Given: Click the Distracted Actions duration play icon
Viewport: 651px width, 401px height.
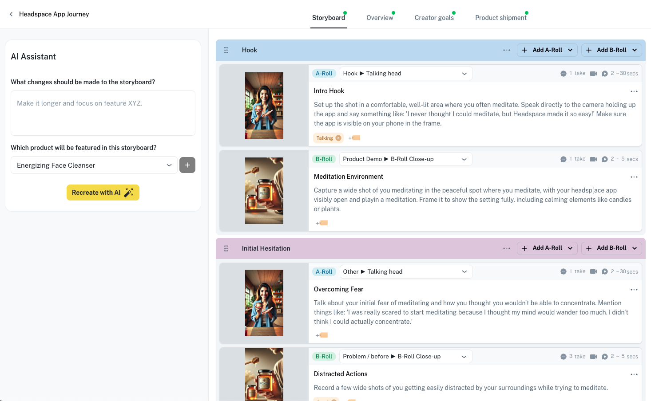Looking at the screenshot, I should (x=605, y=357).
